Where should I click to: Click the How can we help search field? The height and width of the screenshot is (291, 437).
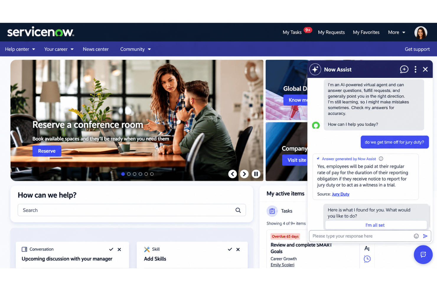pos(132,210)
